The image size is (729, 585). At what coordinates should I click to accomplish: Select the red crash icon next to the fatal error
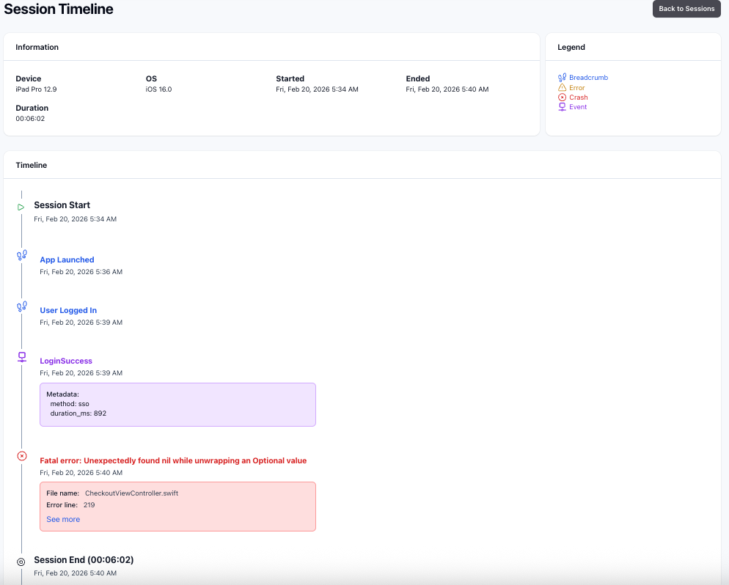tap(21, 456)
